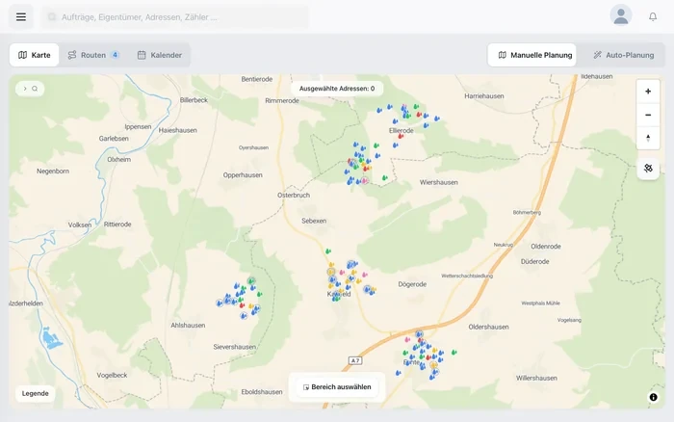Image resolution: width=674 pixels, height=422 pixels.
Task: Click the Sievershausen place label
Action: point(235,347)
